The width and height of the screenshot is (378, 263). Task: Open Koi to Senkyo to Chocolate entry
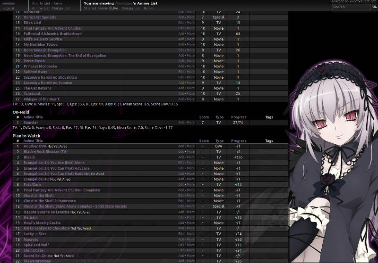(47, 228)
